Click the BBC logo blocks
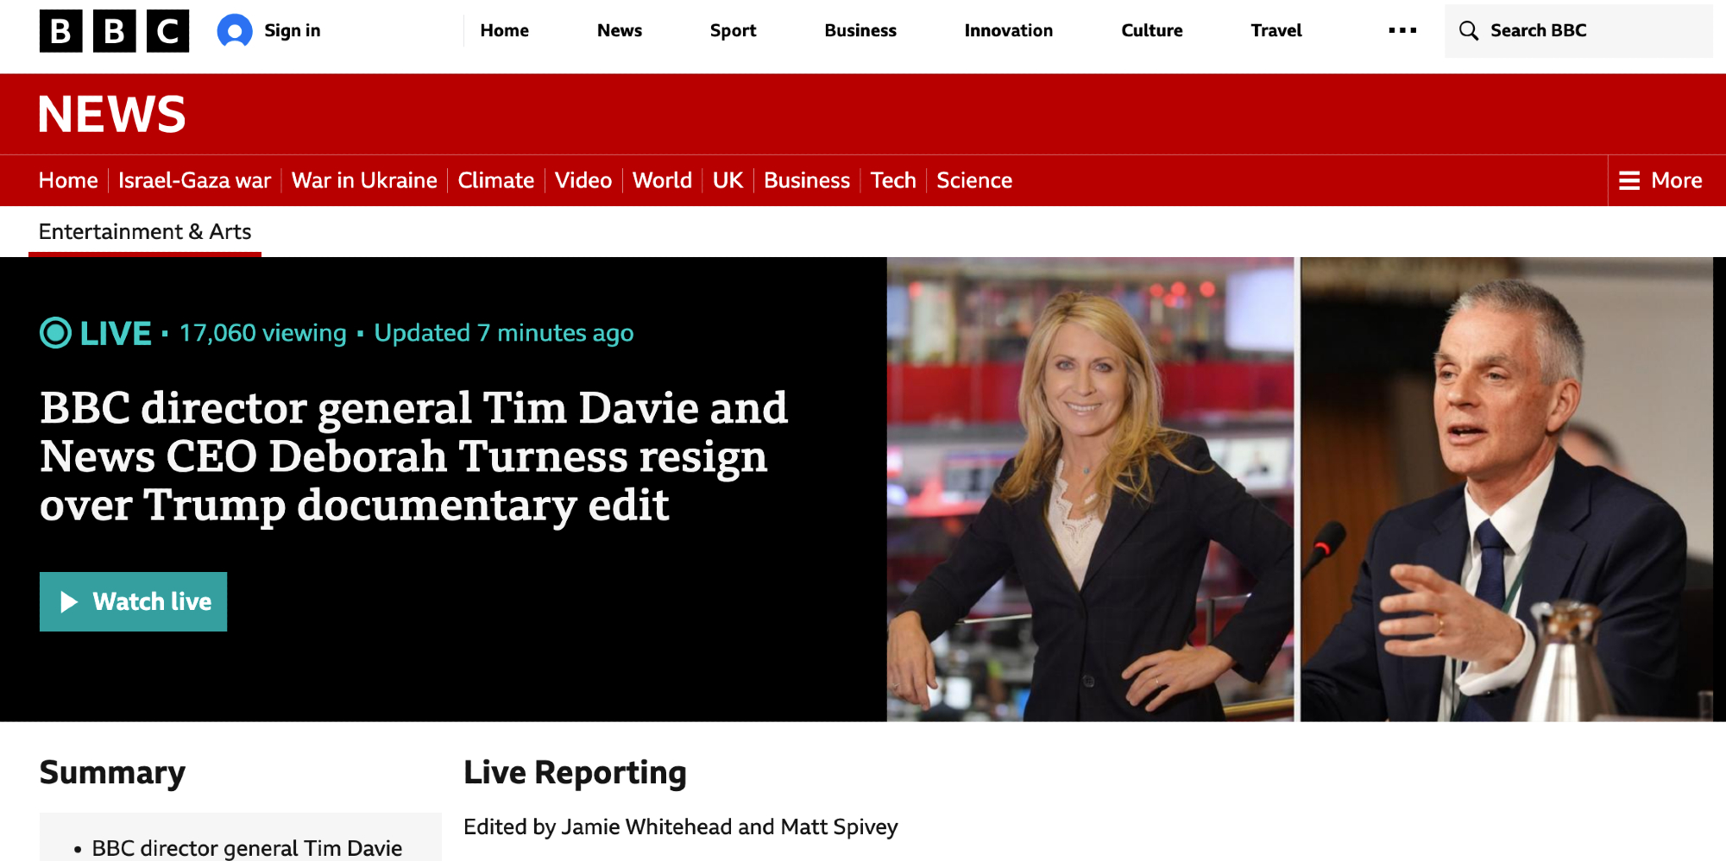Screen dimensions: 1726x861 114,31
